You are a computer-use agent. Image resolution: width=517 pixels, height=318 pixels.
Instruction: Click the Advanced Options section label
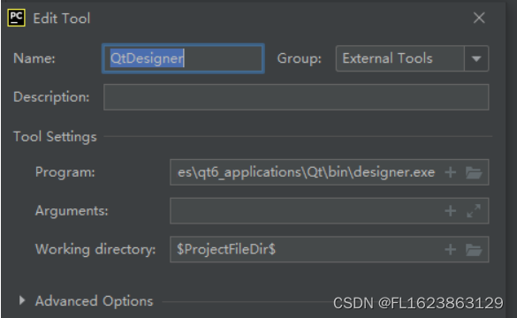pos(94,301)
